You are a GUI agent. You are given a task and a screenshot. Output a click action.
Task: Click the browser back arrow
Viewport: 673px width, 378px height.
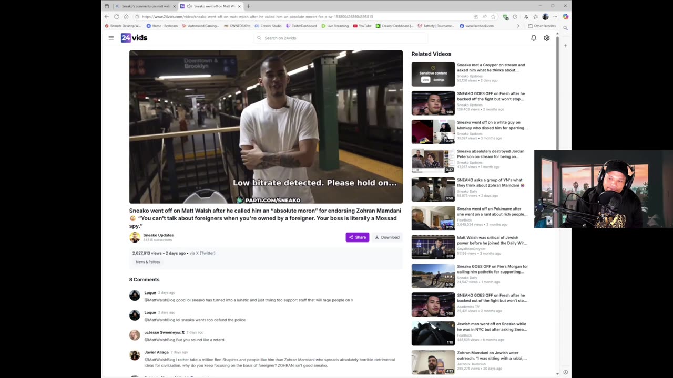tap(107, 16)
